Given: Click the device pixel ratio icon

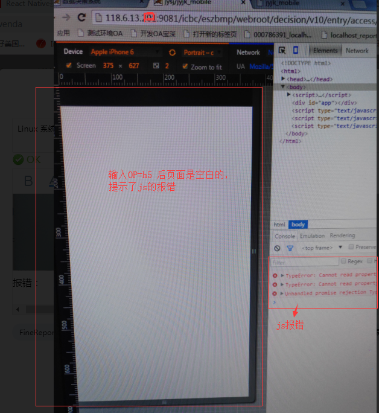Looking at the screenshot, I should tap(156, 66).
